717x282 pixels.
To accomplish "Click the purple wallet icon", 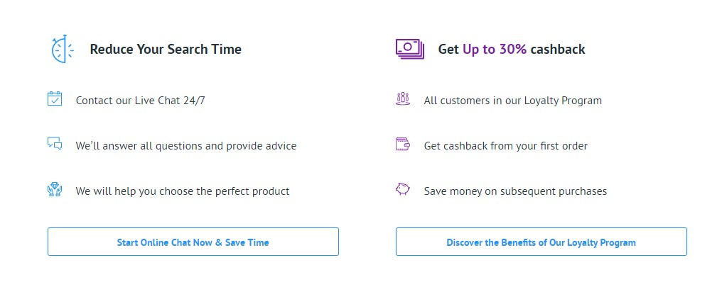I will [403, 145].
